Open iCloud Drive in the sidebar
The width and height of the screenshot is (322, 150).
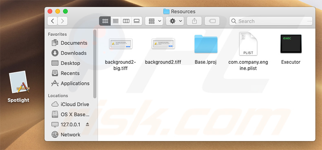[70, 104]
